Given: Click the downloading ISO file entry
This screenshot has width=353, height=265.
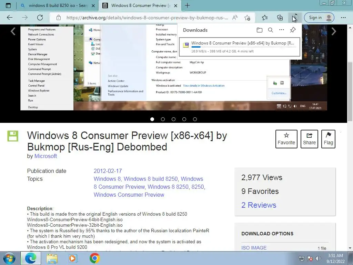Looking at the screenshot, I should click(240, 47).
